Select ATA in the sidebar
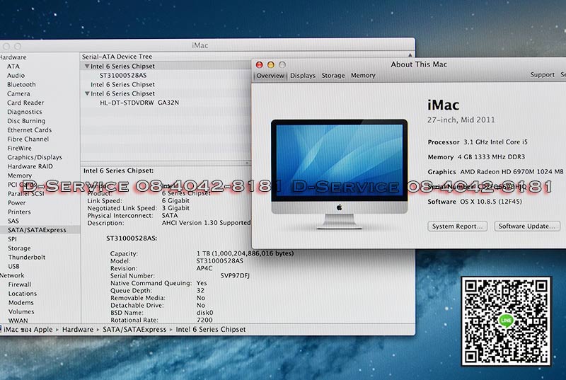The image size is (566, 380). coord(13,67)
